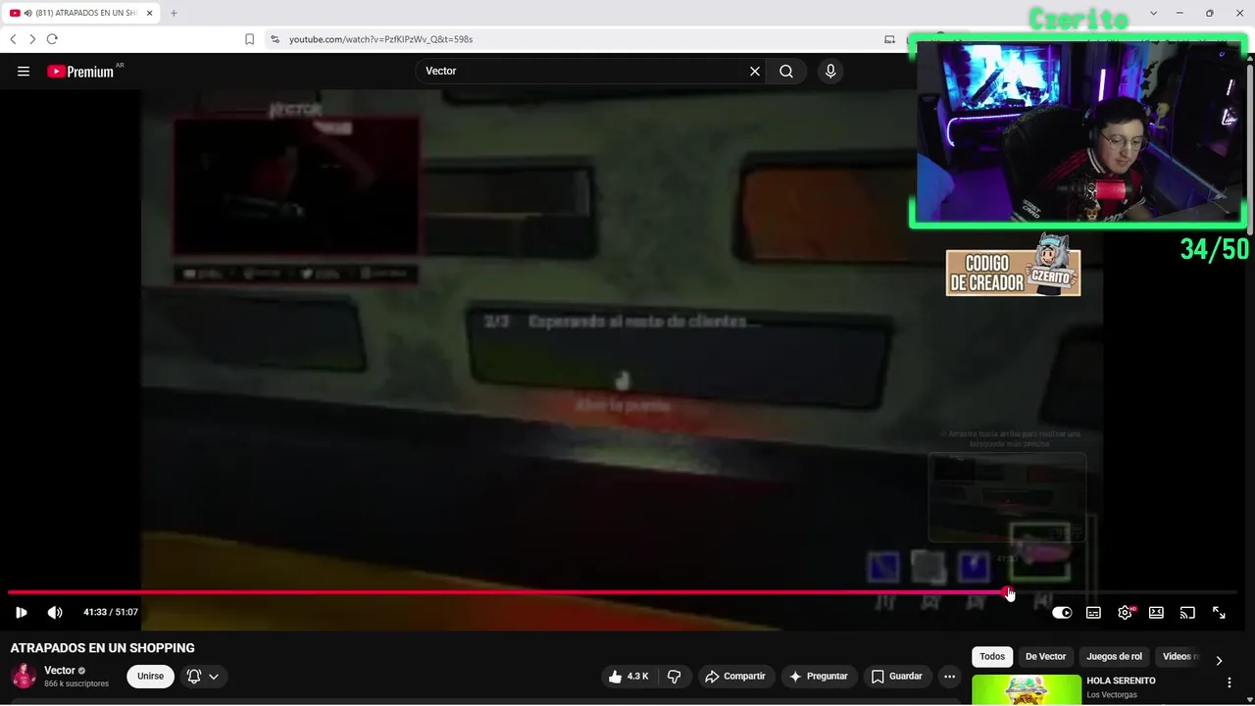The height and width of the screenshot is (706, 1255).
Task: Go back in browser history
Action: (x=13, y=39)
